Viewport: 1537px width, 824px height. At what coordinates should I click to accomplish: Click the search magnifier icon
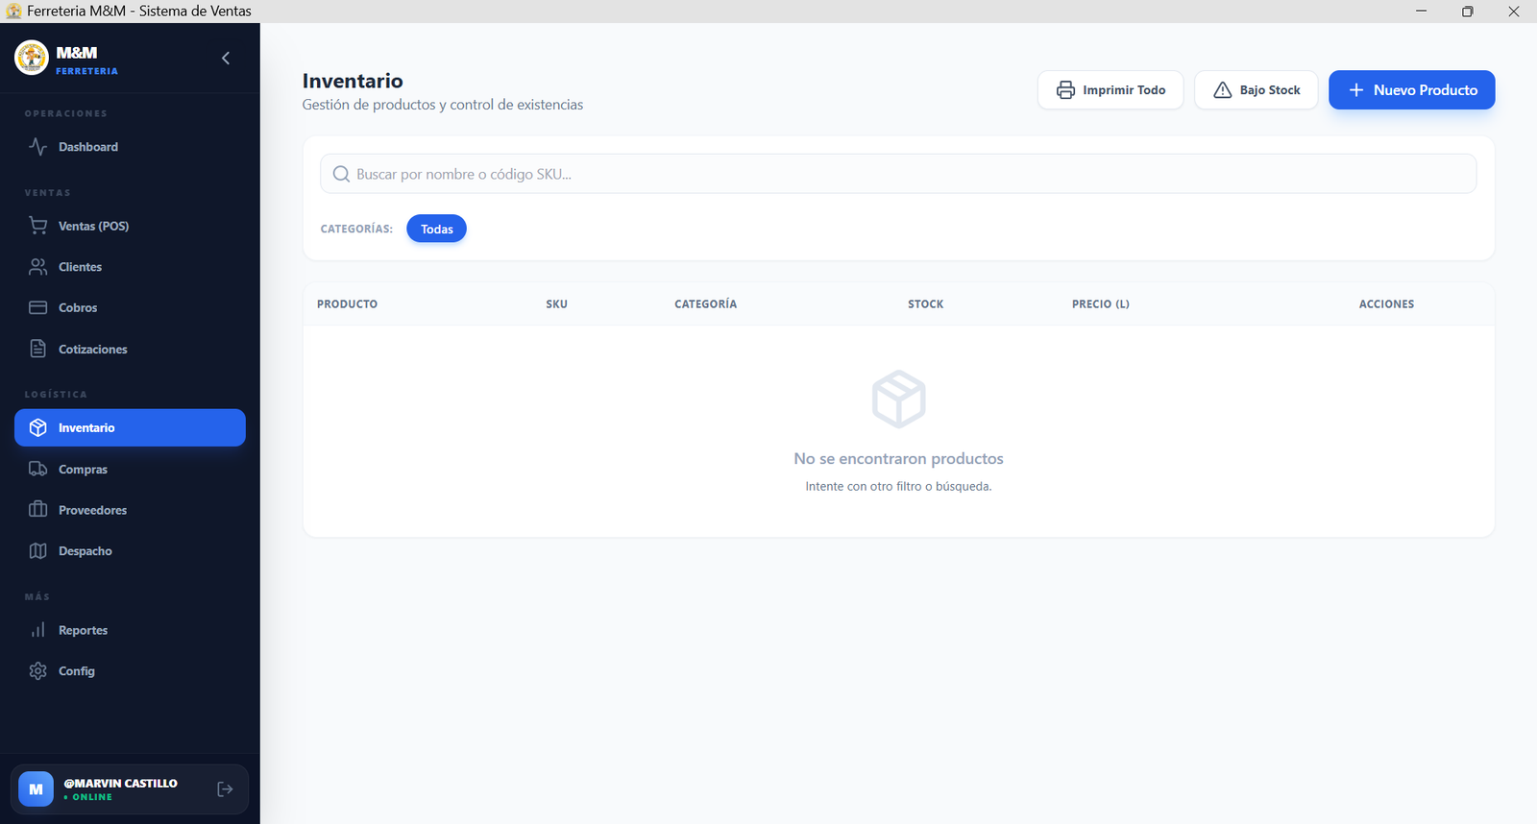click(x=341, y=174)
